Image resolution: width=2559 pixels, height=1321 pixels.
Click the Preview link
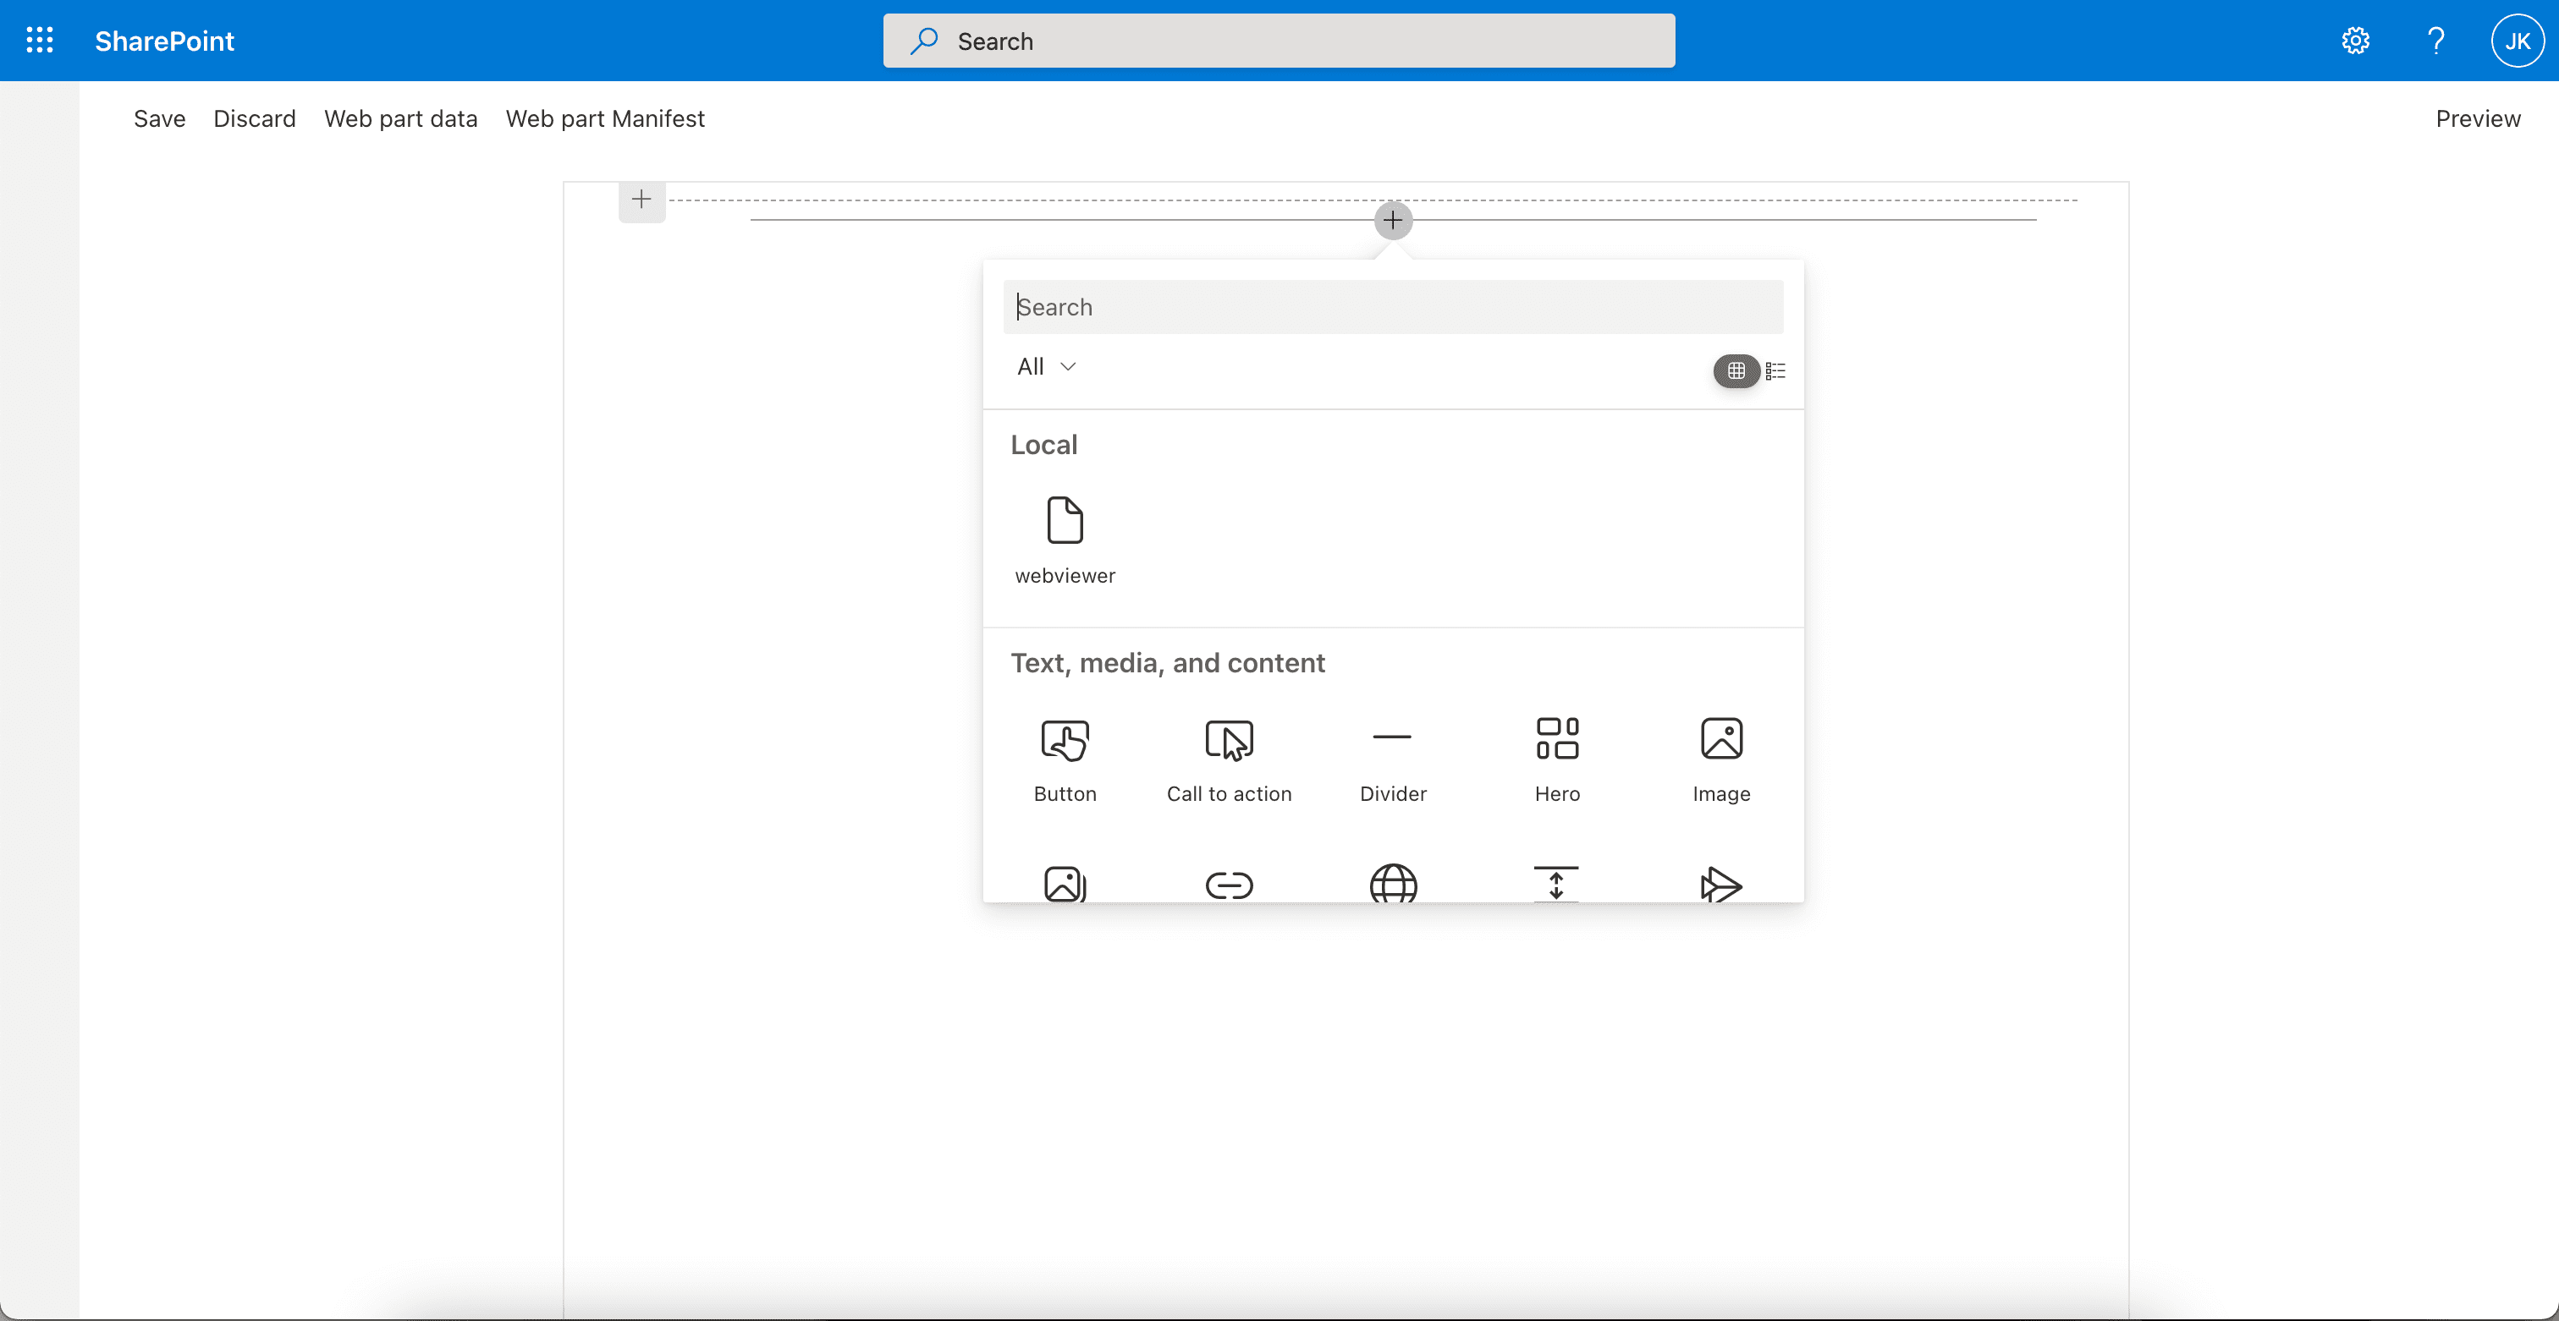[2477, 118]
